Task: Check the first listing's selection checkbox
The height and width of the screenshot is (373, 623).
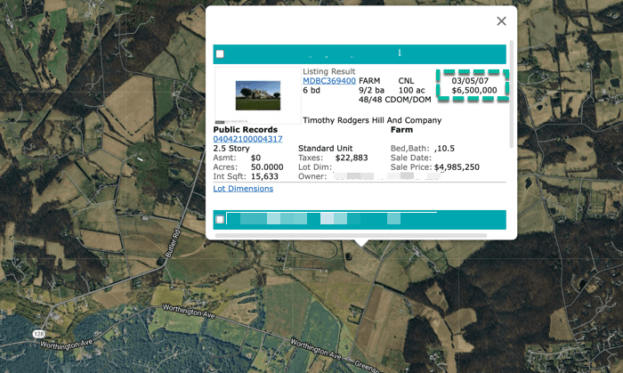Action: pos(220,54)
